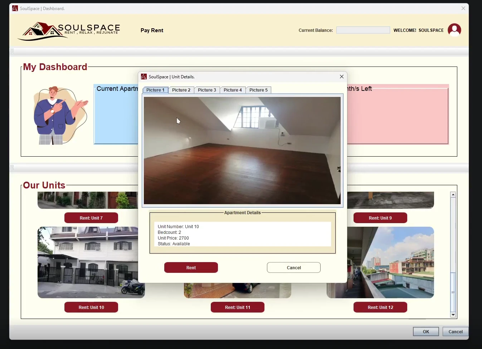Click the "Rent: Unit 9" button
Viewport: 482px width, 349px height.
[x=380, y=218]
